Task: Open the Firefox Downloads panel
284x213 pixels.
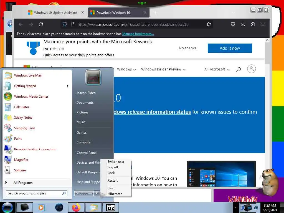Action: (x=243, y=24)
